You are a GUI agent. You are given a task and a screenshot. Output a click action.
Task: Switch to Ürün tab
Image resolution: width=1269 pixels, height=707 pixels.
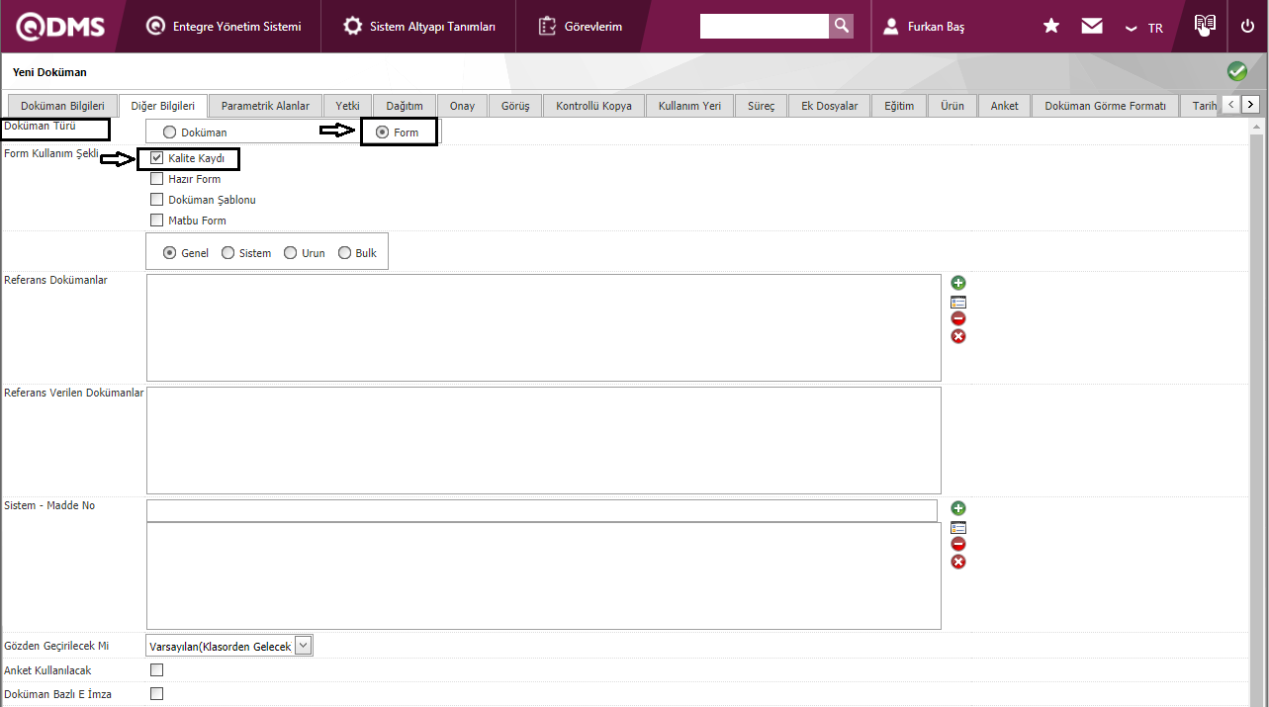952,106
